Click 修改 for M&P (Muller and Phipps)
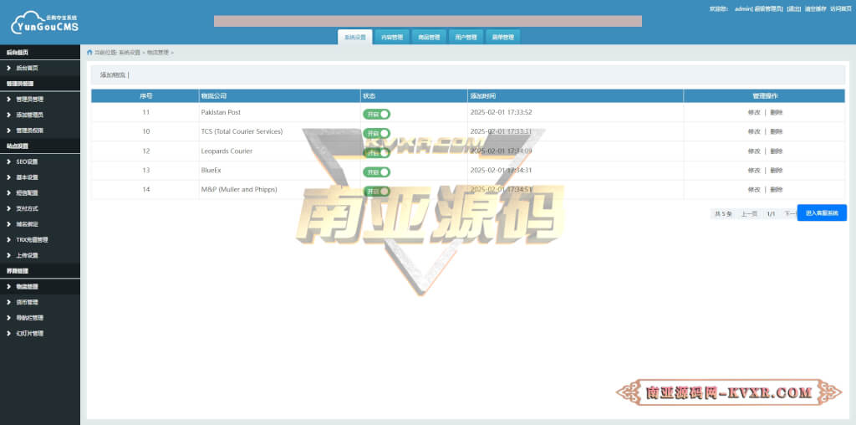This screenshot has height=425, width=856. 754,190
